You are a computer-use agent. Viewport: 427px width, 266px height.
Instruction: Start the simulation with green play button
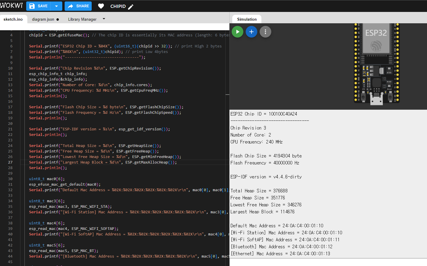point(238,32)
